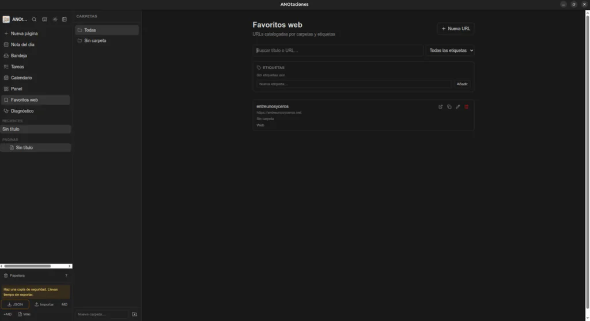Focus the Nueva etiqueta input field

354,84
